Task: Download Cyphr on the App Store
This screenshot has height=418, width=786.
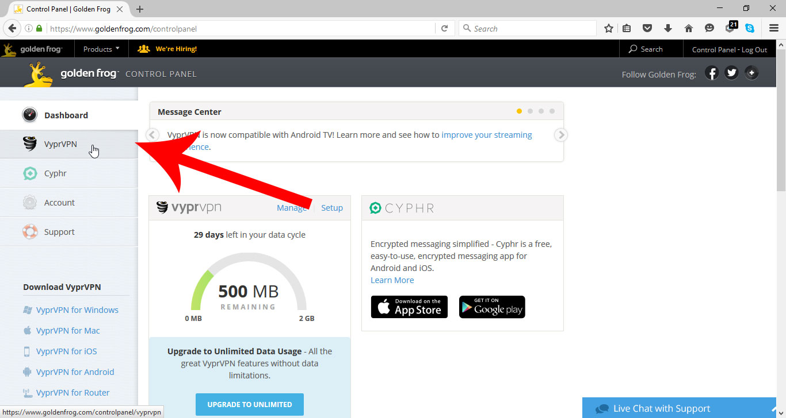Action: click(x=409, y=307)
